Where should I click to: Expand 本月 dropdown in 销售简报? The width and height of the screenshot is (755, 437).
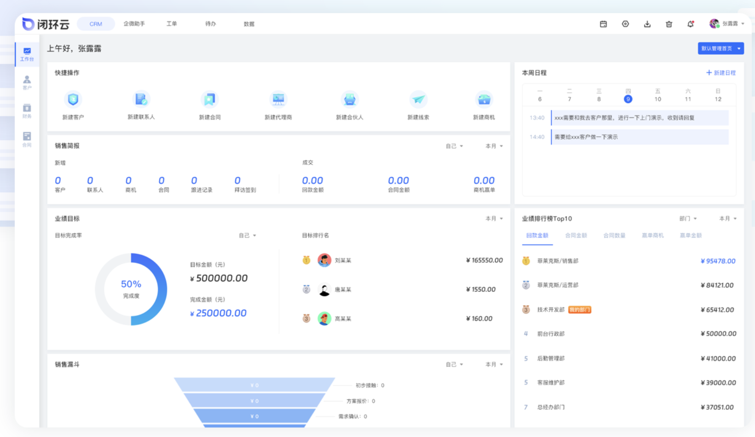point(494,146)
